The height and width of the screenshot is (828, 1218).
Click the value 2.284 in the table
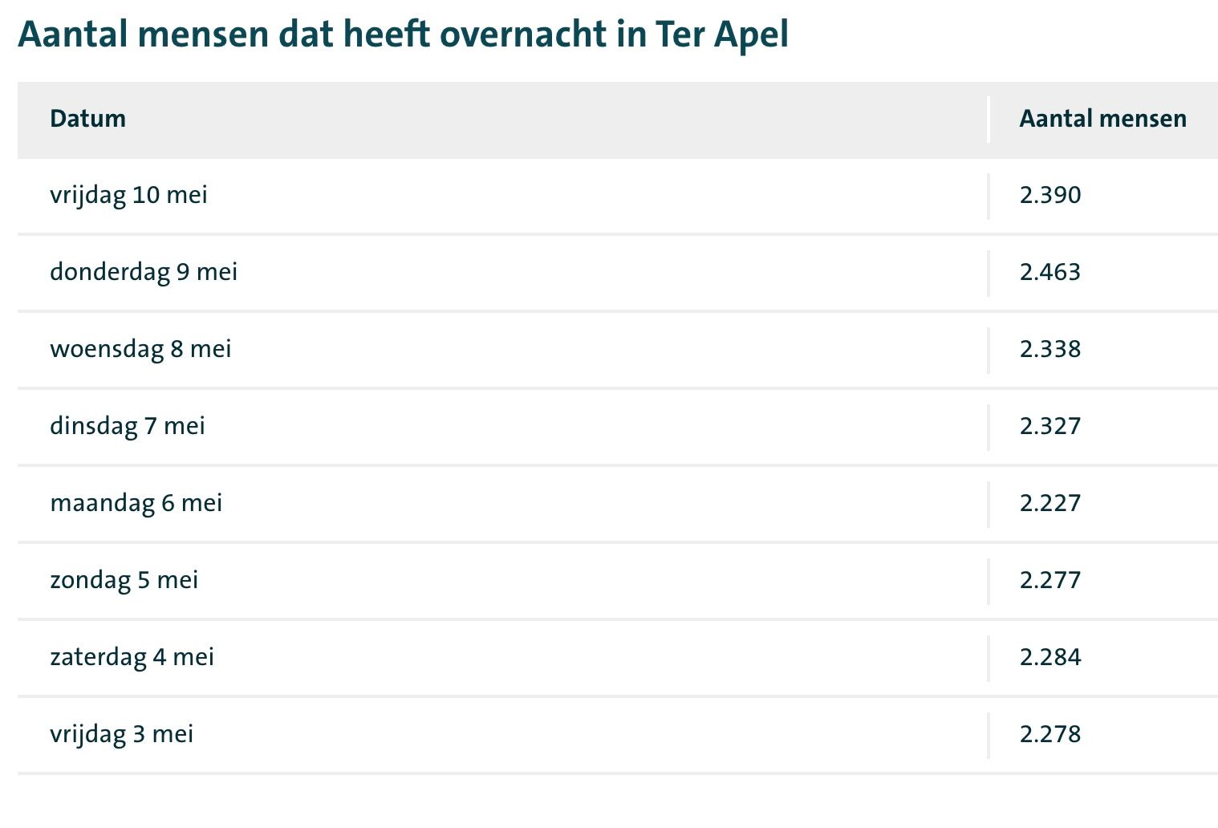click(1050, 657)
